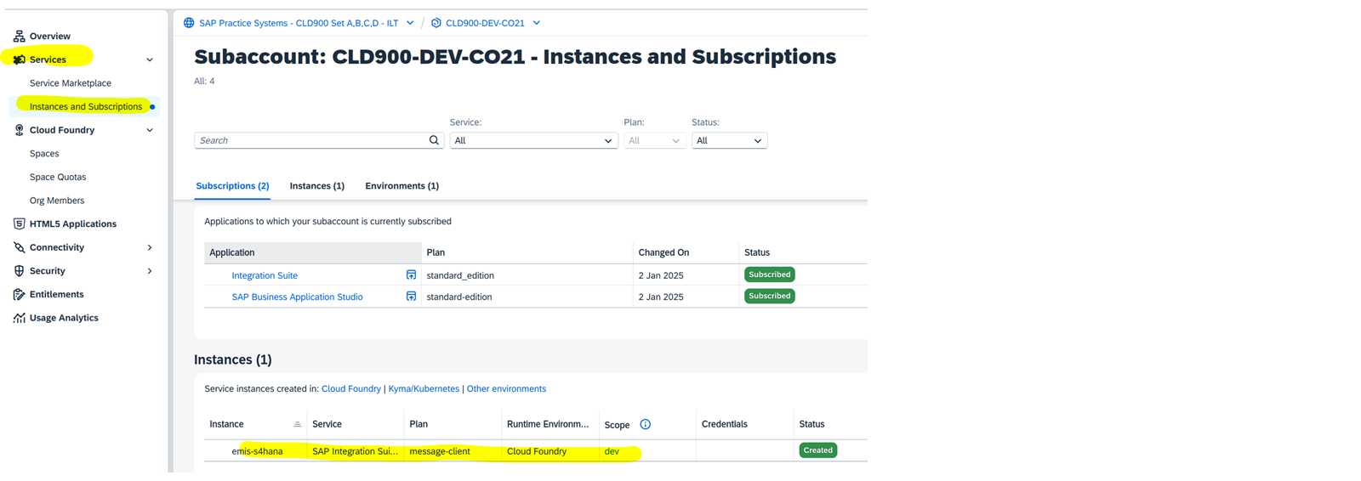Open Spaces under Cloud Foundry

pos(44,154)
